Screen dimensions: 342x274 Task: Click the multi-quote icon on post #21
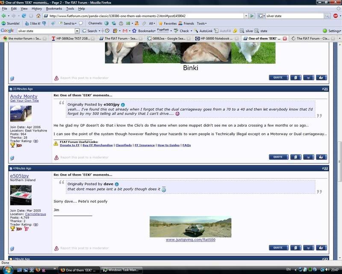click(295, 157)
